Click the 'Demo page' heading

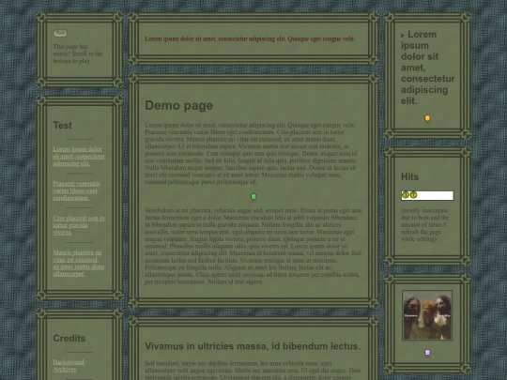[x=178, y=105]
